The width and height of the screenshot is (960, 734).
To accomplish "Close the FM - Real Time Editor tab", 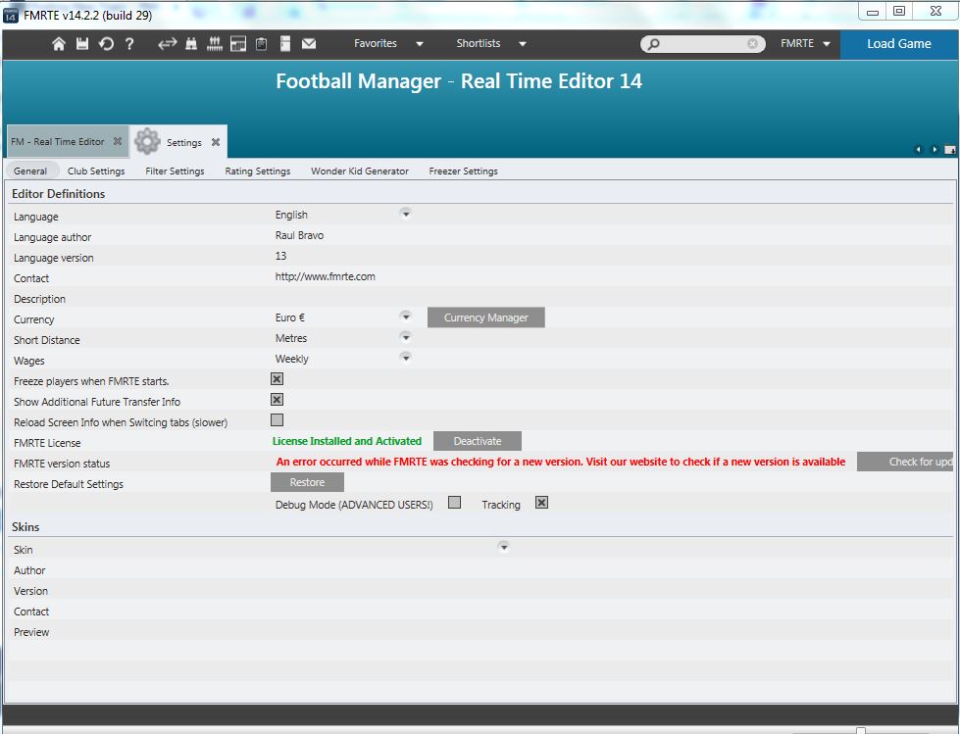I will [118, 141].
